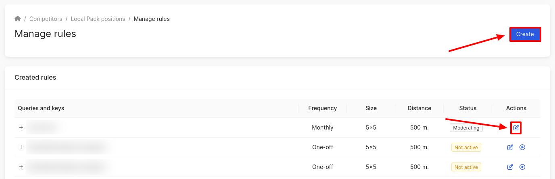Edit the Monthly rule with Moderating status
Screen dimensions: 555x179
516,128
